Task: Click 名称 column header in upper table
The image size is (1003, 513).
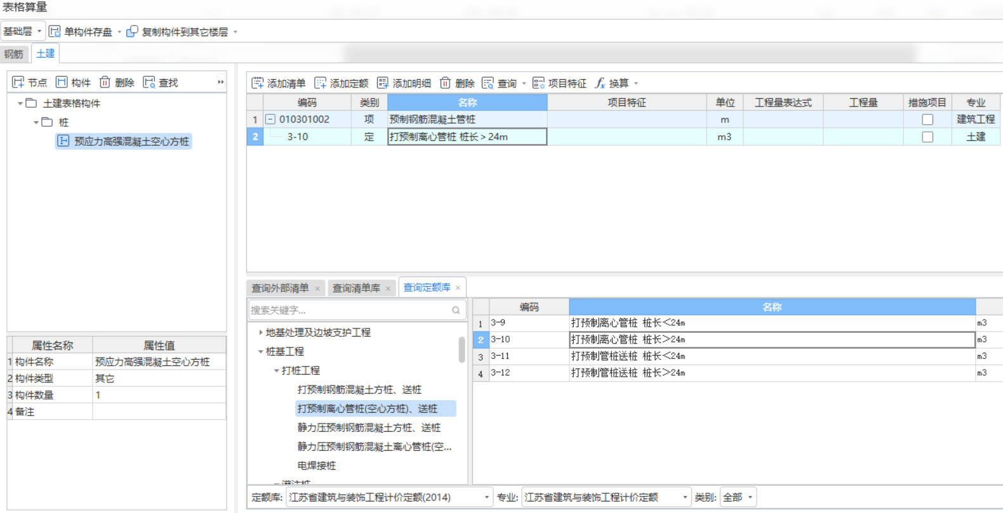Action: [467, 102]
